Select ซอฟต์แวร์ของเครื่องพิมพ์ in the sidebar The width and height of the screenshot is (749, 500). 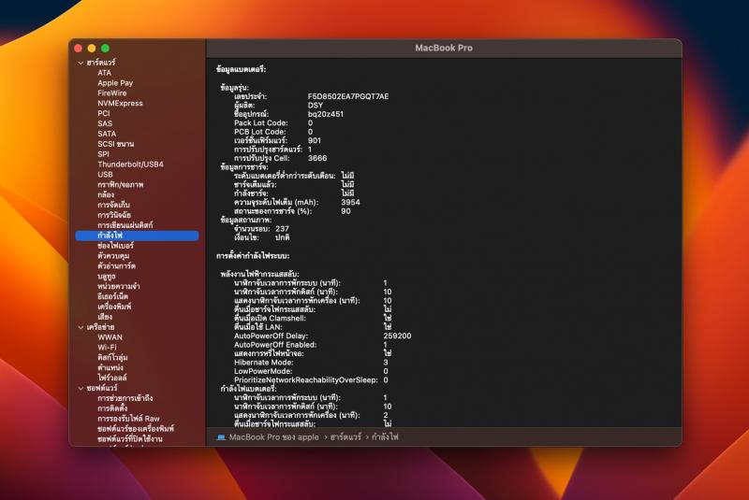tap(136, 429)
